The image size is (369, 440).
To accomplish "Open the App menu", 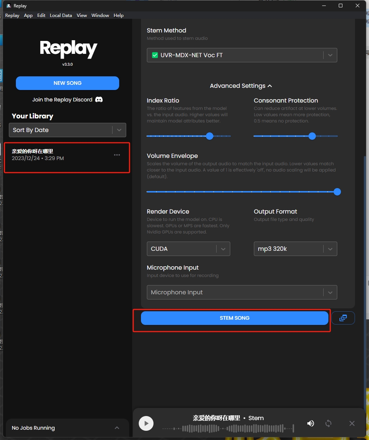I will pos(28,15).
